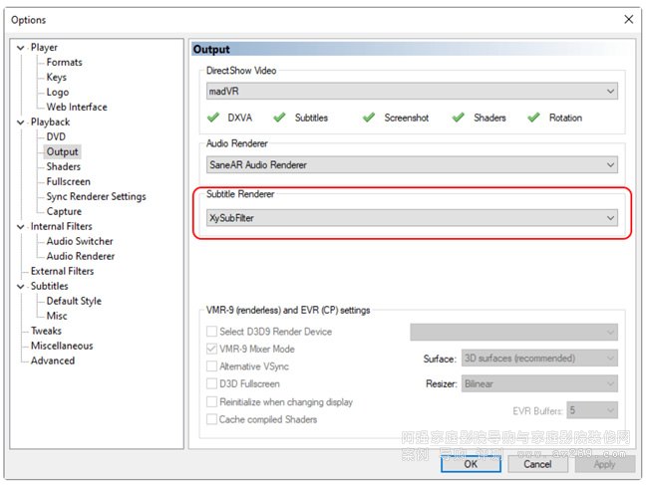The image size is (648, 485).
Task: Open the Tweaks options page
Action: [46, 332]
